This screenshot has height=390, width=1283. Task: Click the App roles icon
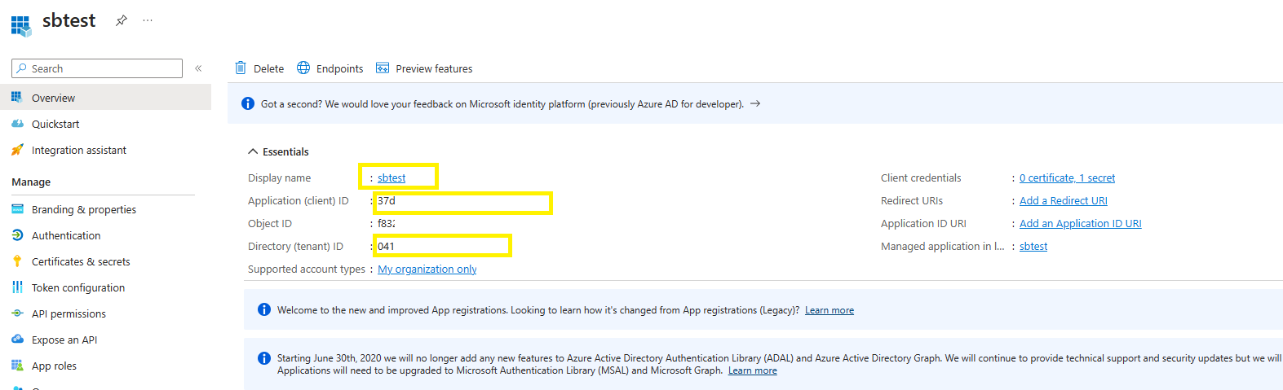click(x=17, y=366)
